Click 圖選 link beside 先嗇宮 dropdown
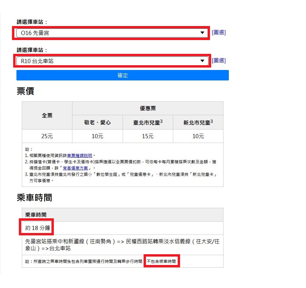The height and width of the screenshot is (288, 306). (219, 33)
